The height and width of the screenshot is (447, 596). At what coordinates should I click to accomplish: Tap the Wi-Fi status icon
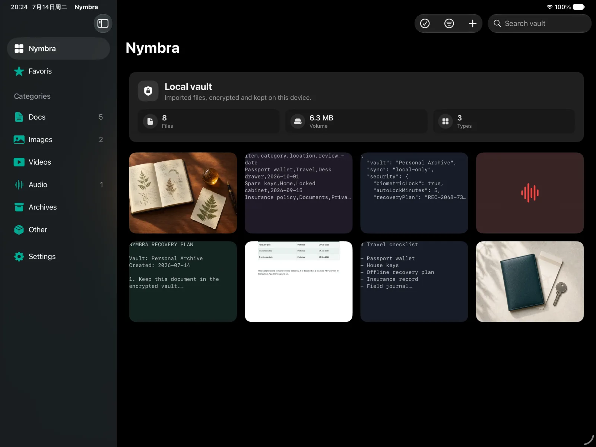coord(549,7)
